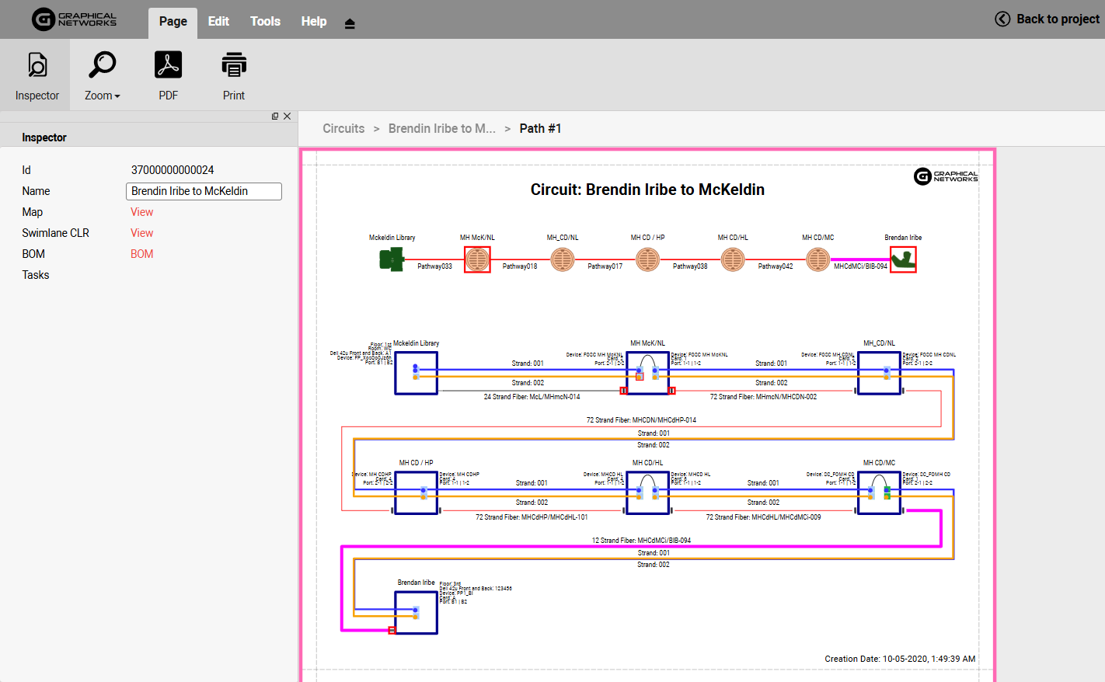Undock the Inspector panel with the pop-out icon
This screenshot has height=682, width=1105.
[275, 117]
